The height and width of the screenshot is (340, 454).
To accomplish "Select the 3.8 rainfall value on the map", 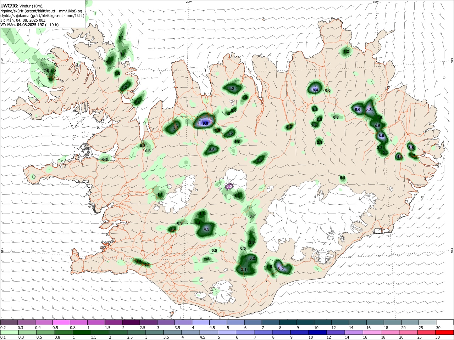I will [212, 150].
